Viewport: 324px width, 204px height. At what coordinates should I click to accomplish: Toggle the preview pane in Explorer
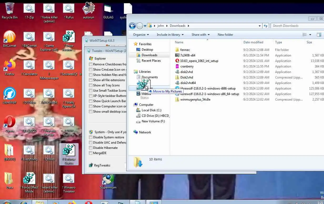point(319,35)
